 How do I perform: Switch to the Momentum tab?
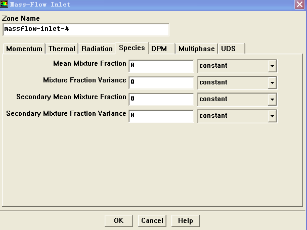coord(24,49)
